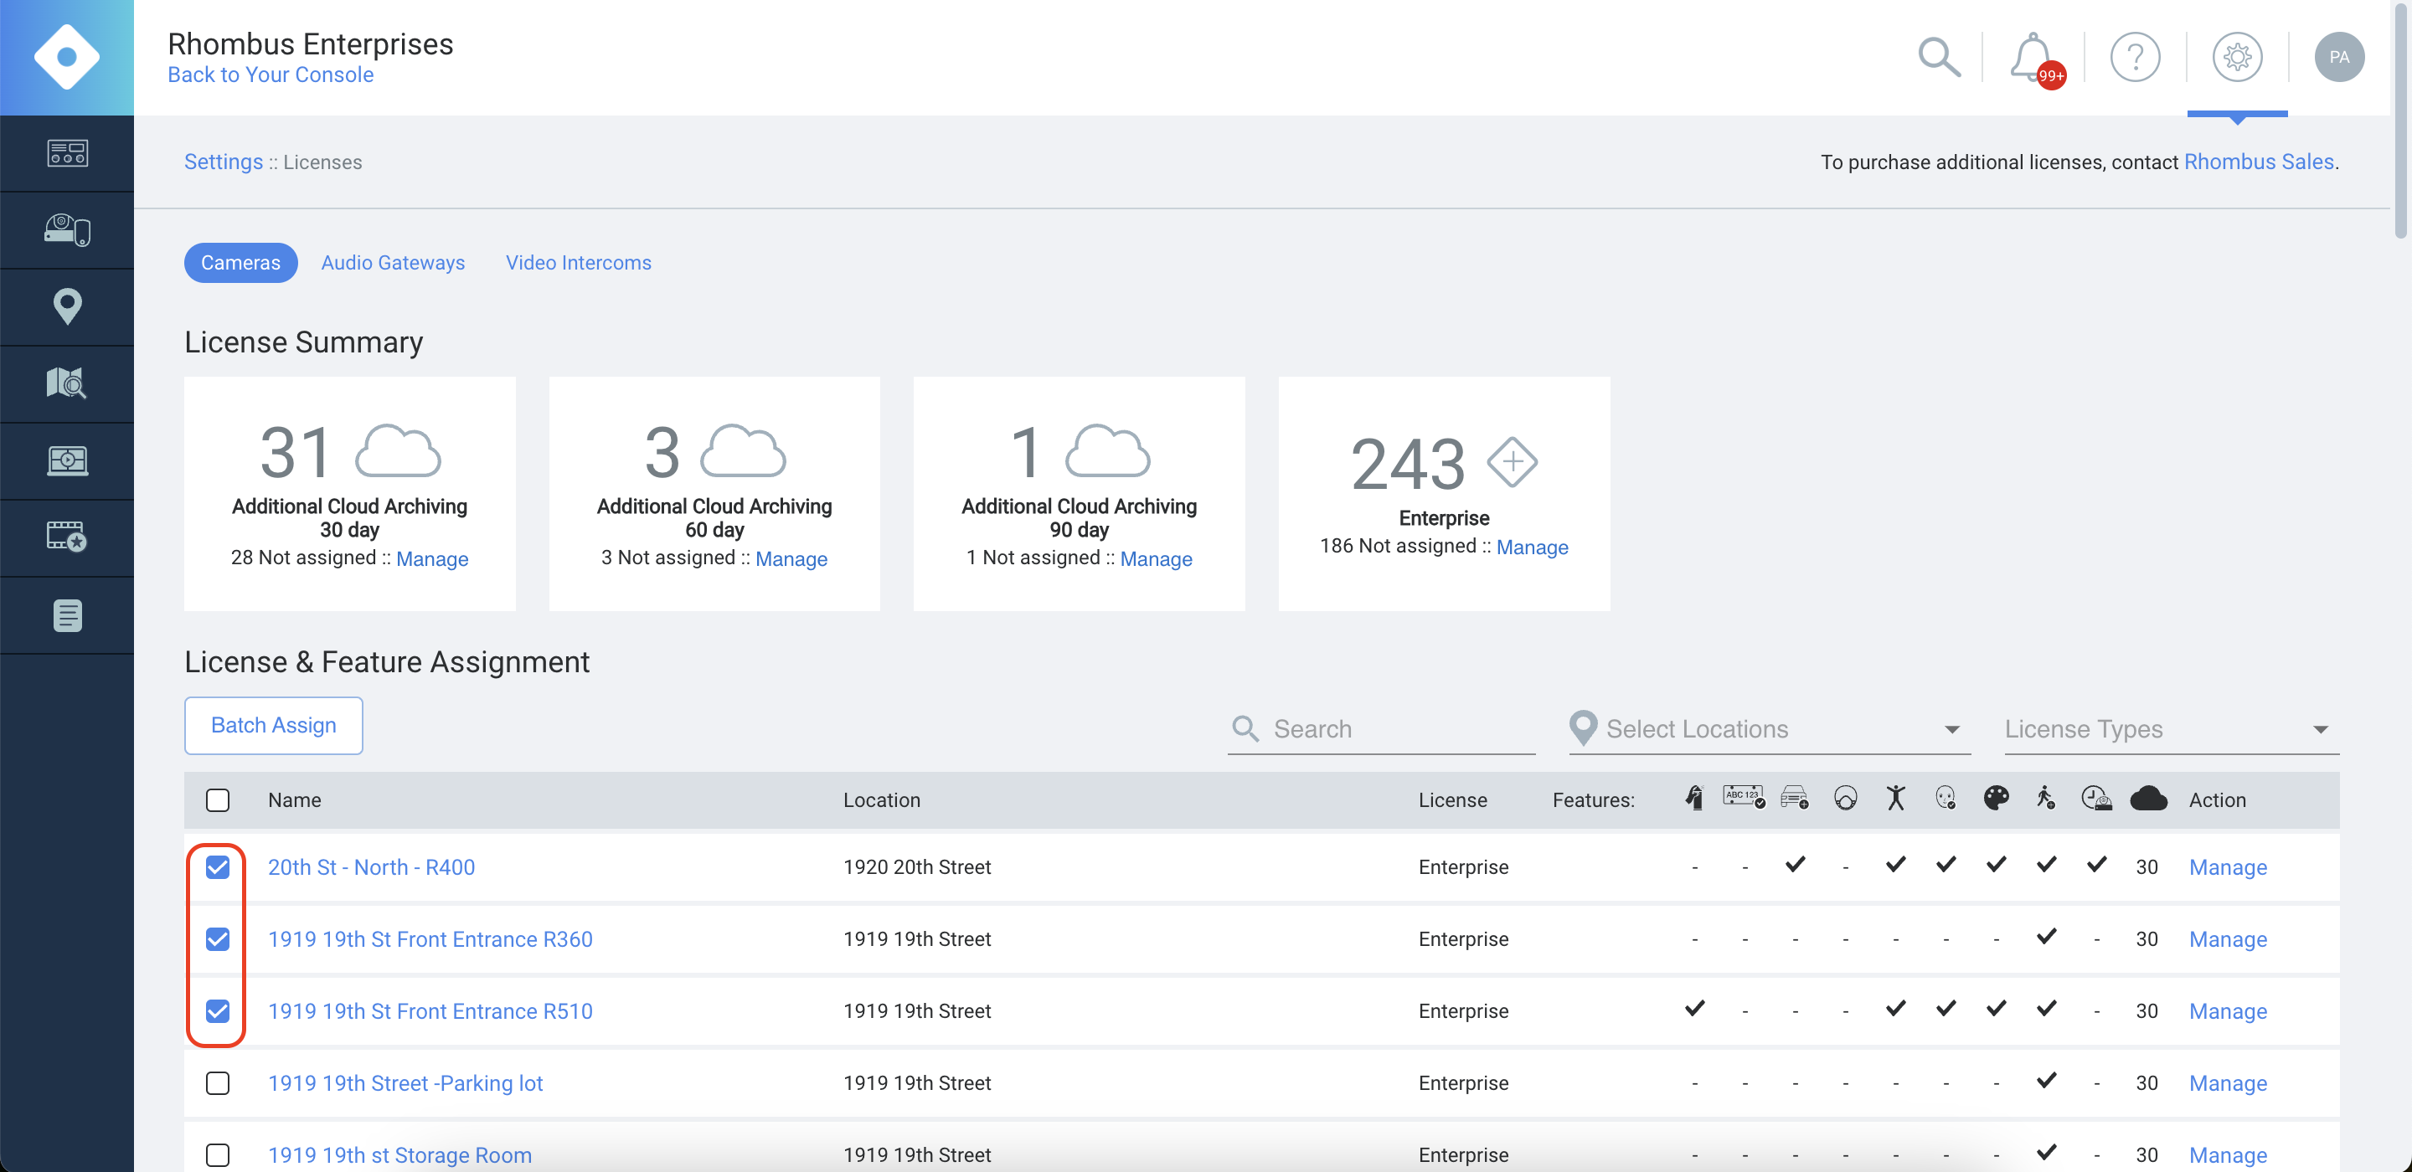Viewport: 2412px width, 1172px height.
Task: Click the License column header
Action: [x=1452, y=799]
